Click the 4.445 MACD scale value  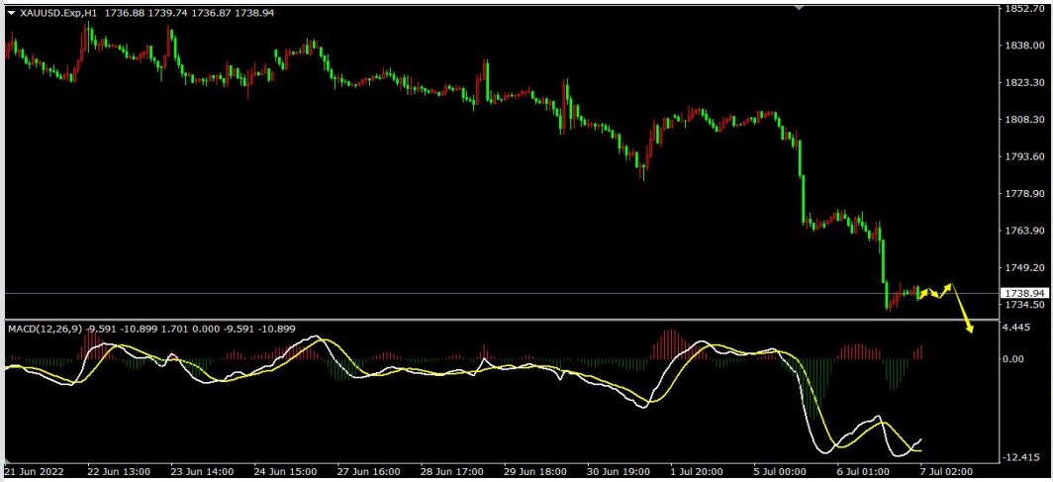(x=1018, y=328)
